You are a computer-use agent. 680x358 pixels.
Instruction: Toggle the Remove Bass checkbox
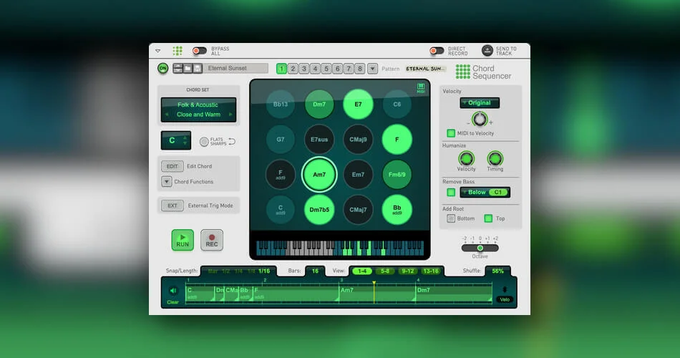451,192
